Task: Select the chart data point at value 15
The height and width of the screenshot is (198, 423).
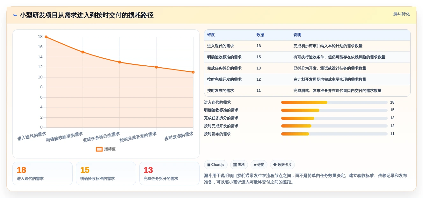Action: pyautogui.click(x=83, y=52)
